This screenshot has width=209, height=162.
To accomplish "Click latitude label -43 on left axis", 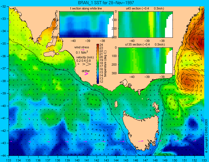I will [x=3, y=143].
